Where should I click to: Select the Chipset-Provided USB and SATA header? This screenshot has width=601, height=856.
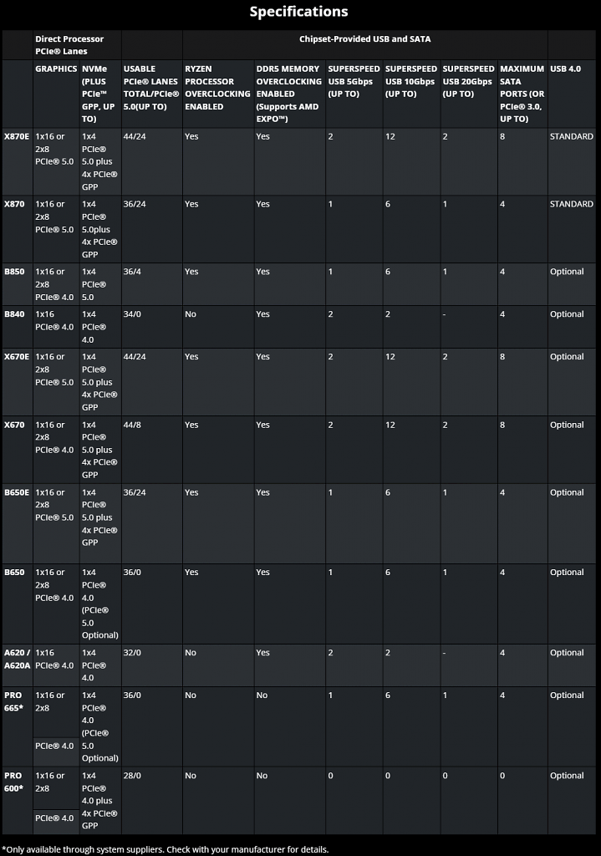pos(365,39)
